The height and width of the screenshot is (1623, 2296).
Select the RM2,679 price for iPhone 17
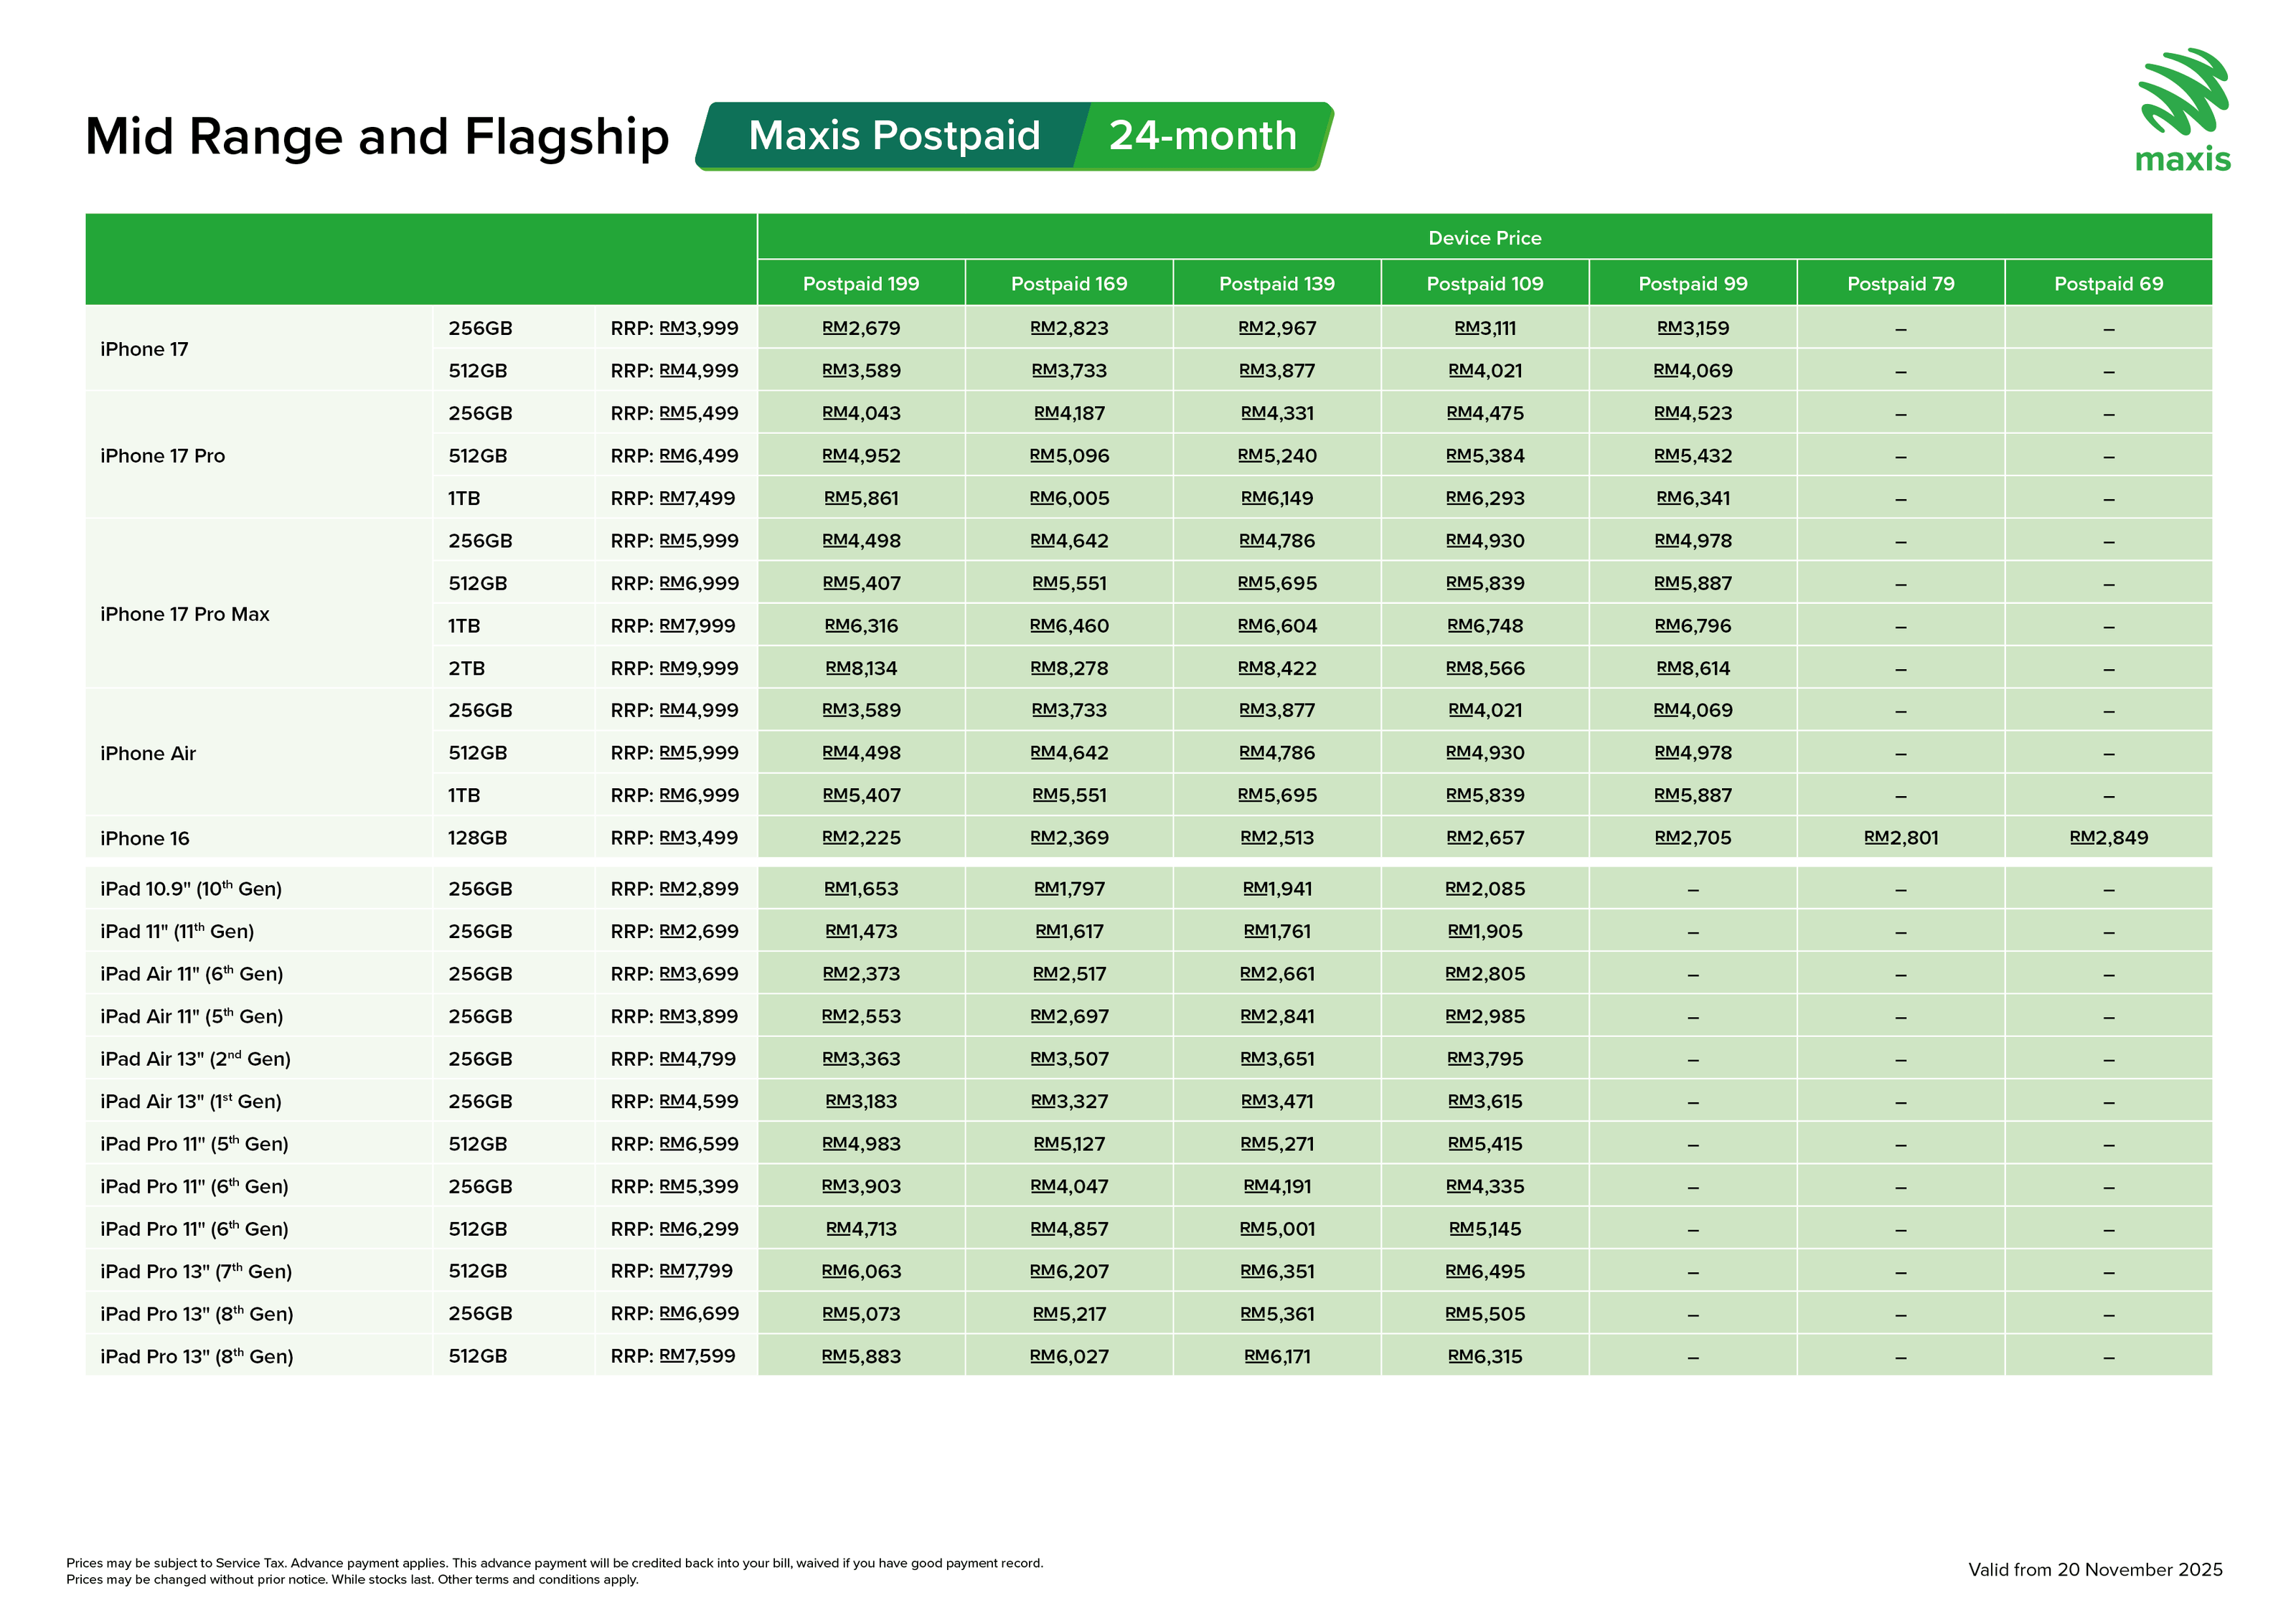[861, 328]
